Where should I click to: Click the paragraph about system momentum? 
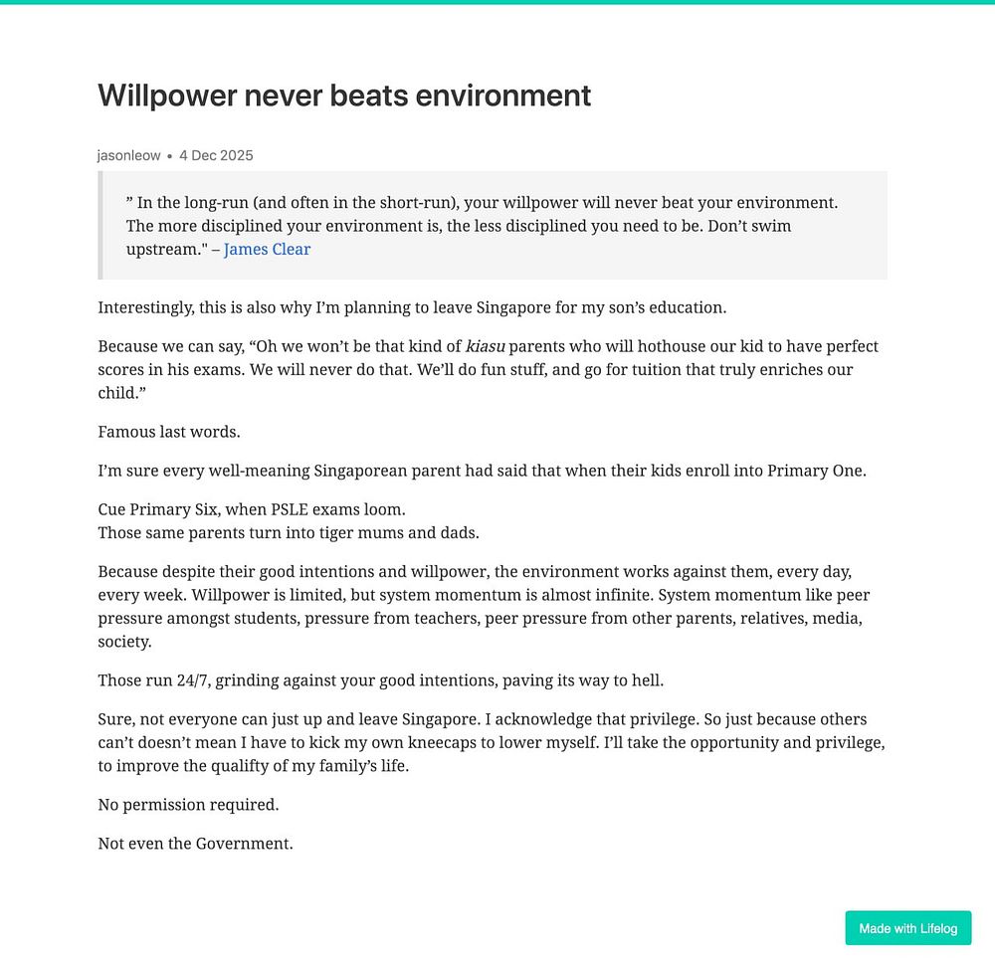click(x=484, y=607)
